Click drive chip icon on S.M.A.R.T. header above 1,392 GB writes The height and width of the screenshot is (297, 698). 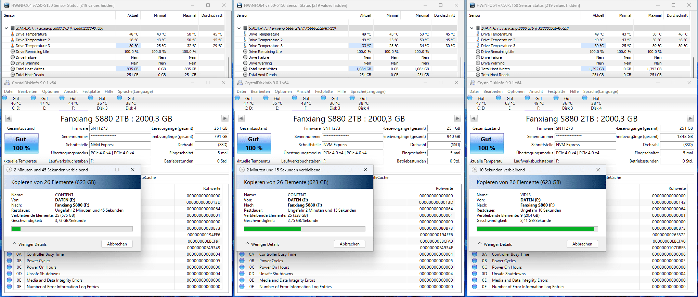click(x=478, y=28)
